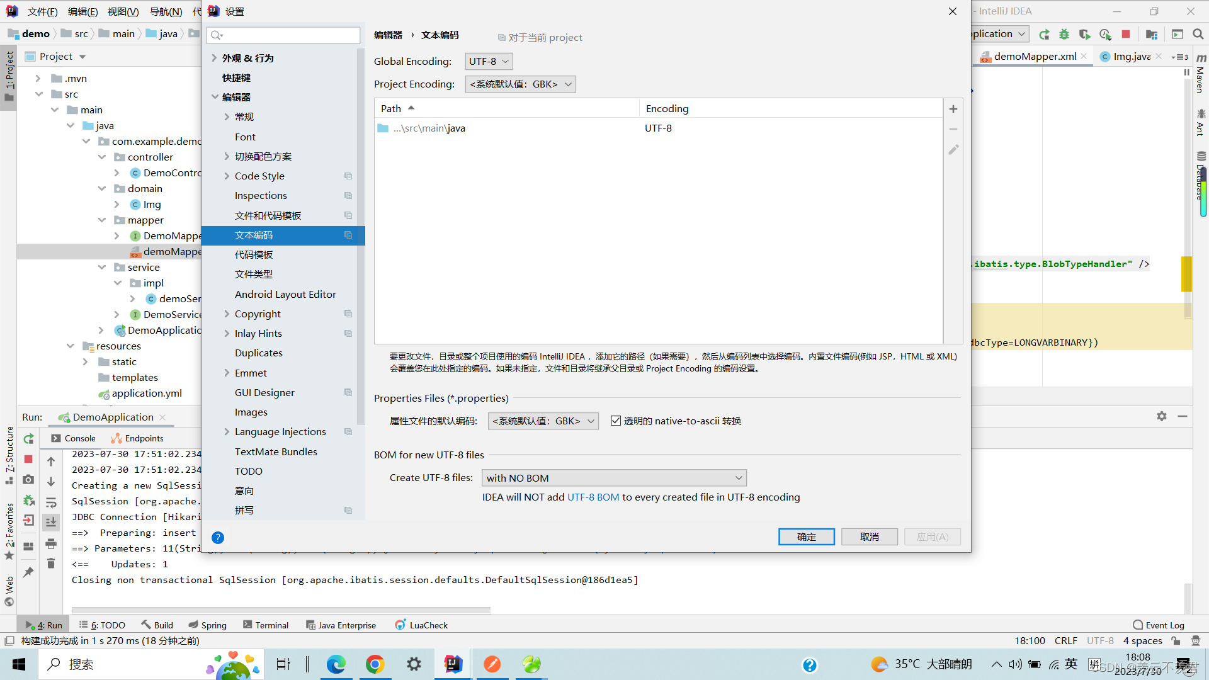This screenshot has width=1209, height=680.
Task: Toggle 透明的 native-to-ascii 转换 checkbox
Action: click(x=616, y=420)
